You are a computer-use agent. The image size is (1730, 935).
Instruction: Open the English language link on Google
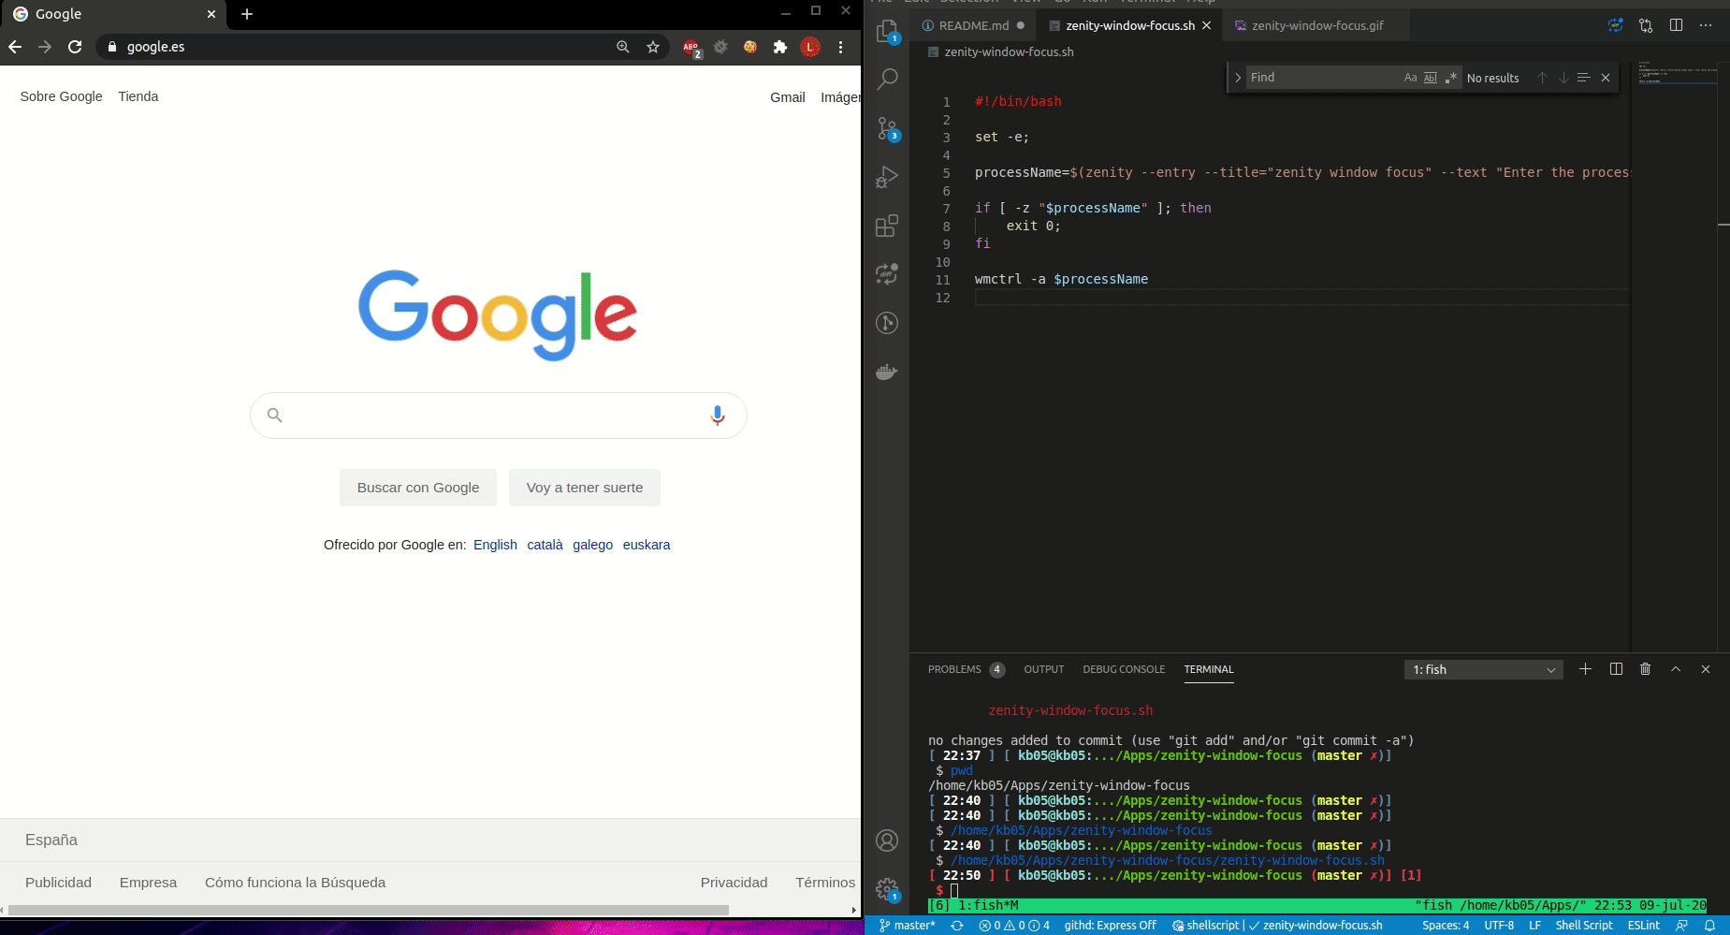coord(495,545)
